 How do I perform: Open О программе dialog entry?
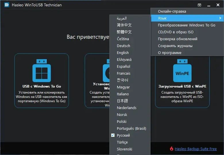tap(187, 53)
